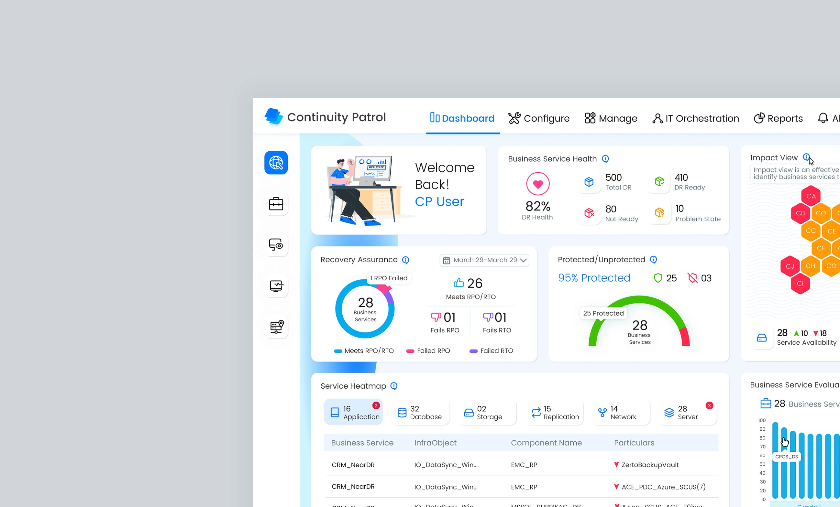This screenshot has height=507, width=840.
Task: Click the Service Heatmap info icon
Action: point(394,386)
